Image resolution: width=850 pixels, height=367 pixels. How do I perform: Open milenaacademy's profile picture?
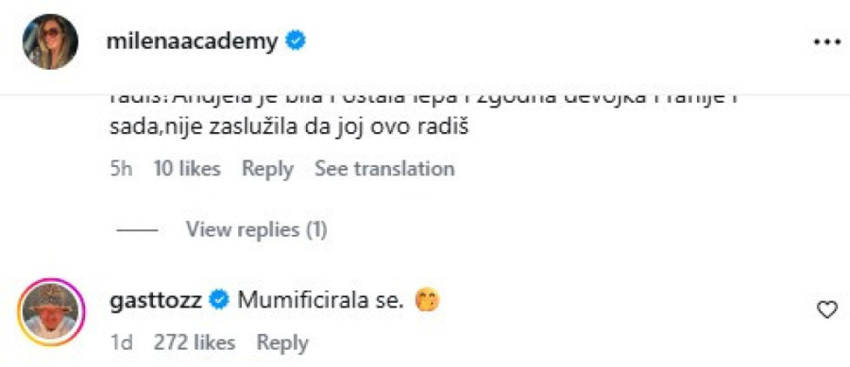tap(50, 42)
